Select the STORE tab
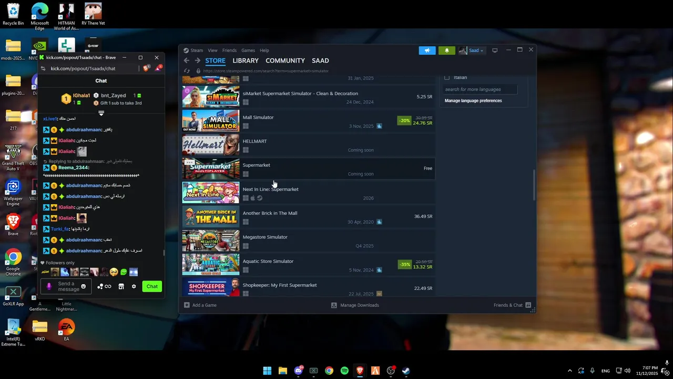The image size is (673, 379). (215, 61)
